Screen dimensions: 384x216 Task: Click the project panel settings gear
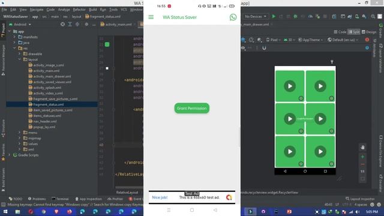pos(86,24)
